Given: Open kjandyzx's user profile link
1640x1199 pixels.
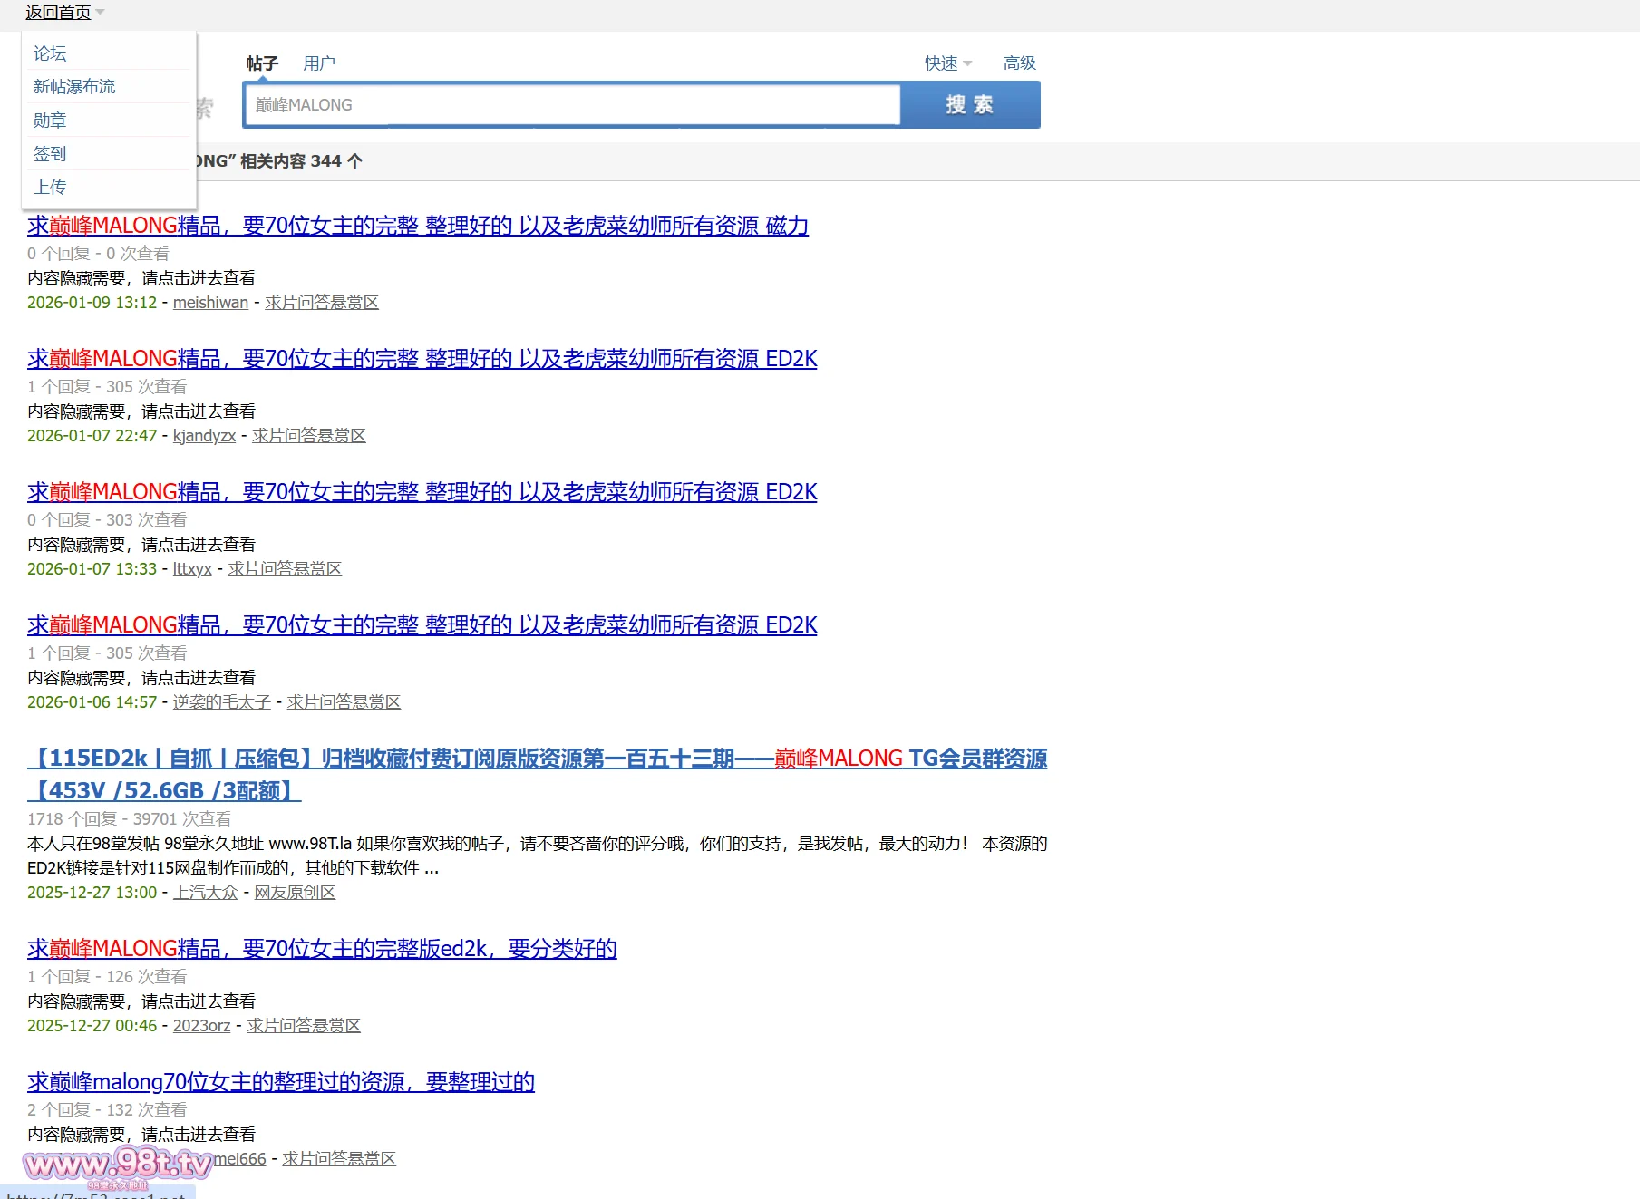Looking at the screenshot, I should click(204, 436).
